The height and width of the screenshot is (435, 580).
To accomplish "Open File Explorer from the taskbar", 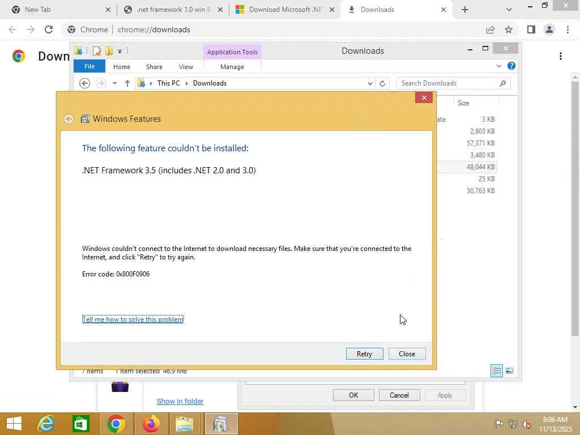I will [x=184, y=424].
